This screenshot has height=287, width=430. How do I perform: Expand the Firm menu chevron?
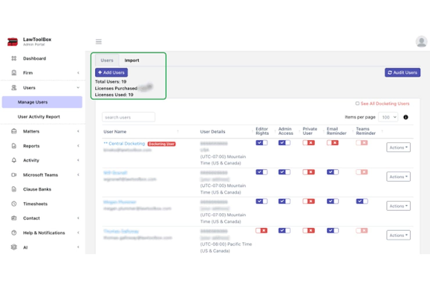[78, 73]
